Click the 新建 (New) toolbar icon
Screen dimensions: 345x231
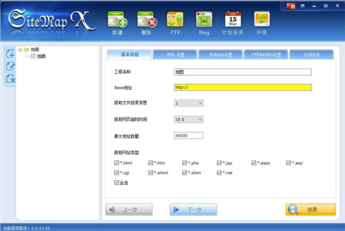click(117, 20)
